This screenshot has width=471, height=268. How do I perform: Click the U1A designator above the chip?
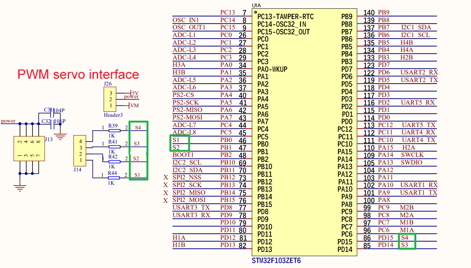pos(256,5)
